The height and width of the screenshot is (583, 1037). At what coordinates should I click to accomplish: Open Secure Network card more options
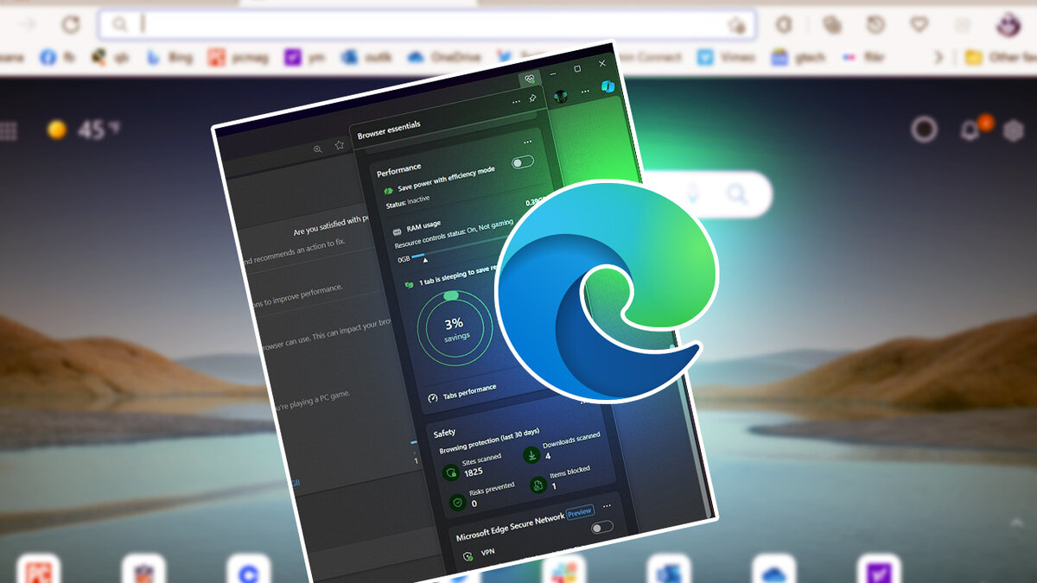pos(607,505)
